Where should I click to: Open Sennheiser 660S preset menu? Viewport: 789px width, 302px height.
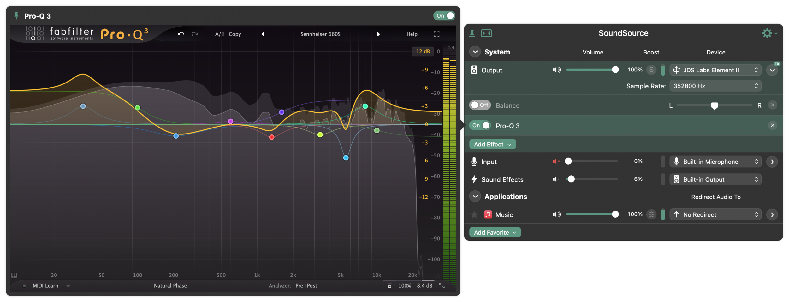pyautogui.click(x=320, y=34)
